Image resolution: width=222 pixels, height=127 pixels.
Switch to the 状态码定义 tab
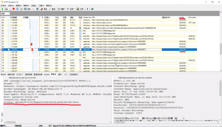pyautogui.click(x=74, y=75)
